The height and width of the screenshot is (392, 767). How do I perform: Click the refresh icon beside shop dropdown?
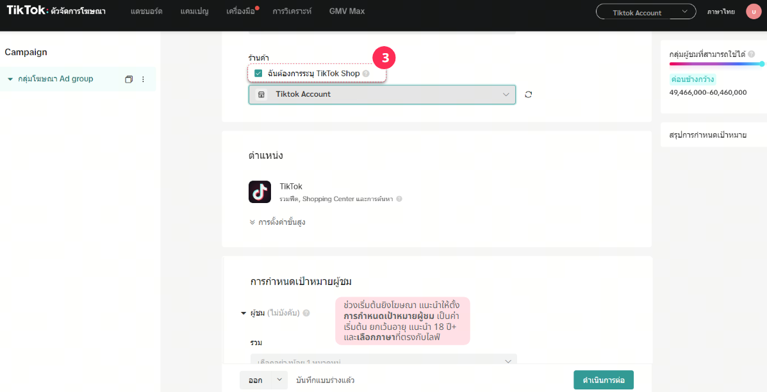(x=528, y=95)
